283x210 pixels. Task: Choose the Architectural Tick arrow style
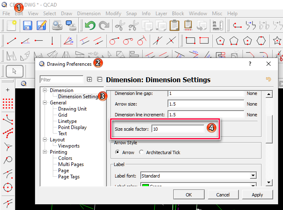141,152
